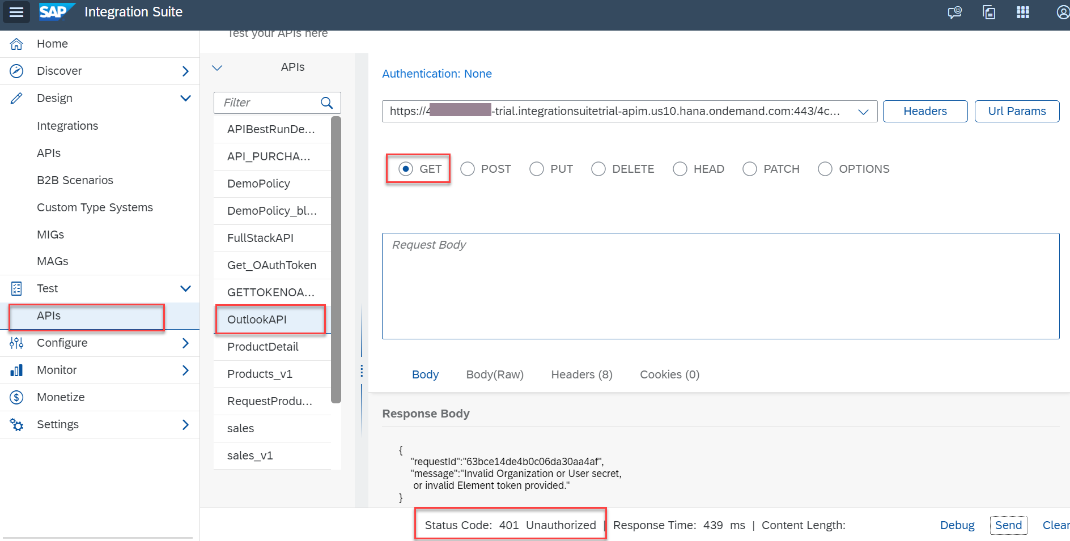Viewport: 1070px width, 541px height.
Task: Open the Headers (8) response tab
Action: coord(581,374)
